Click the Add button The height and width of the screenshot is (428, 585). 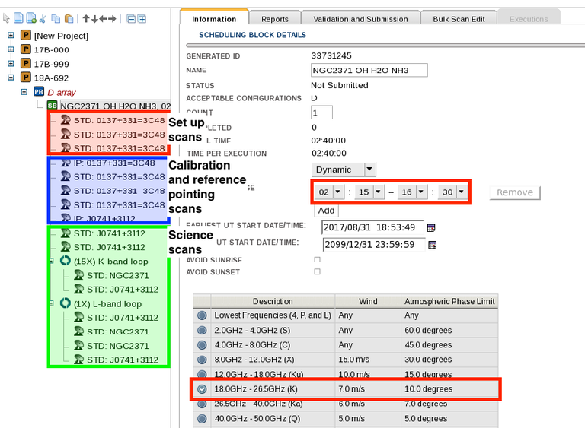[x=326, y=211]
